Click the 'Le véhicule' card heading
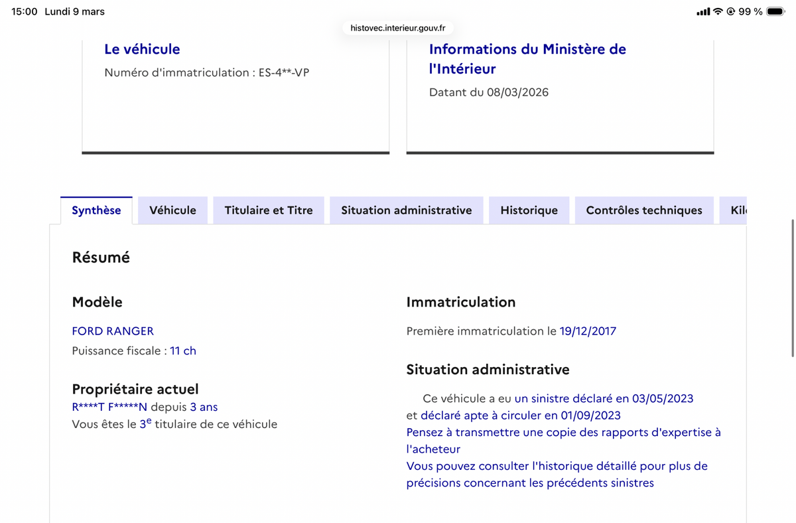Screen dimensions: 796x523 [142, 49]
